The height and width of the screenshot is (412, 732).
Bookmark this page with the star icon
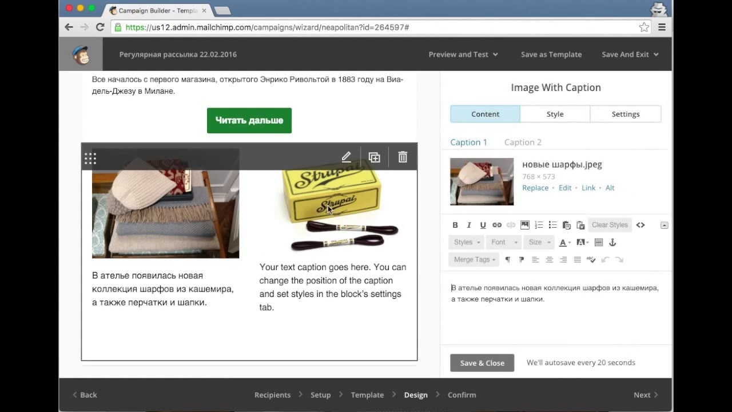[x=644, y=27]
